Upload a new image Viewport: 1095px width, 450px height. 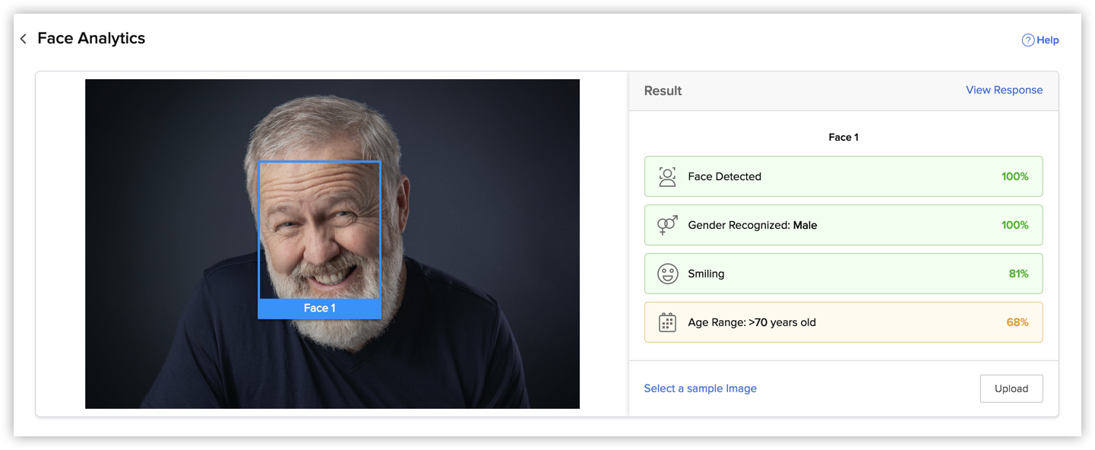pyautogui.click(x=1011, y=388)
